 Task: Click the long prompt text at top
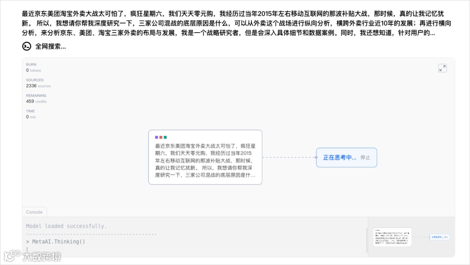(x=236, y=23)
